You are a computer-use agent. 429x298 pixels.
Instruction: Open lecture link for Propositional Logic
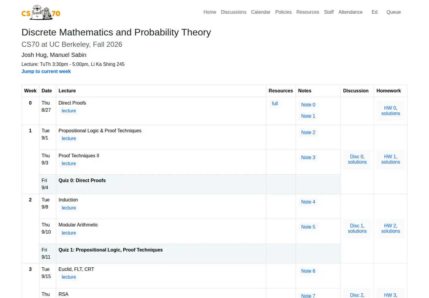click(x=69, y=138)
